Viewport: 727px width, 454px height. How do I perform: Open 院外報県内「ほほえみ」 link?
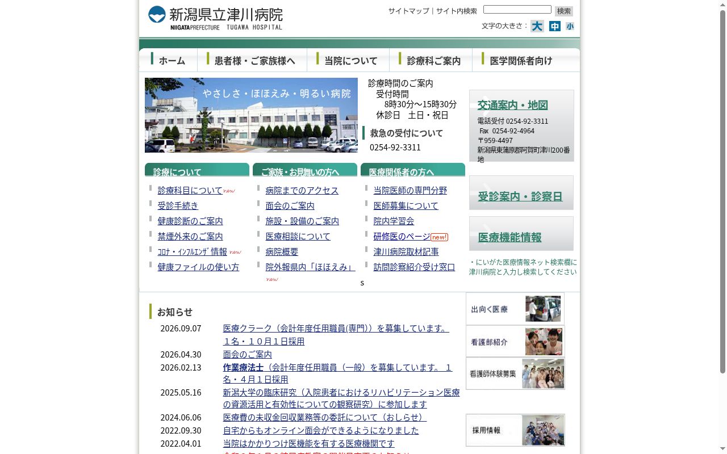click(310, 267)
